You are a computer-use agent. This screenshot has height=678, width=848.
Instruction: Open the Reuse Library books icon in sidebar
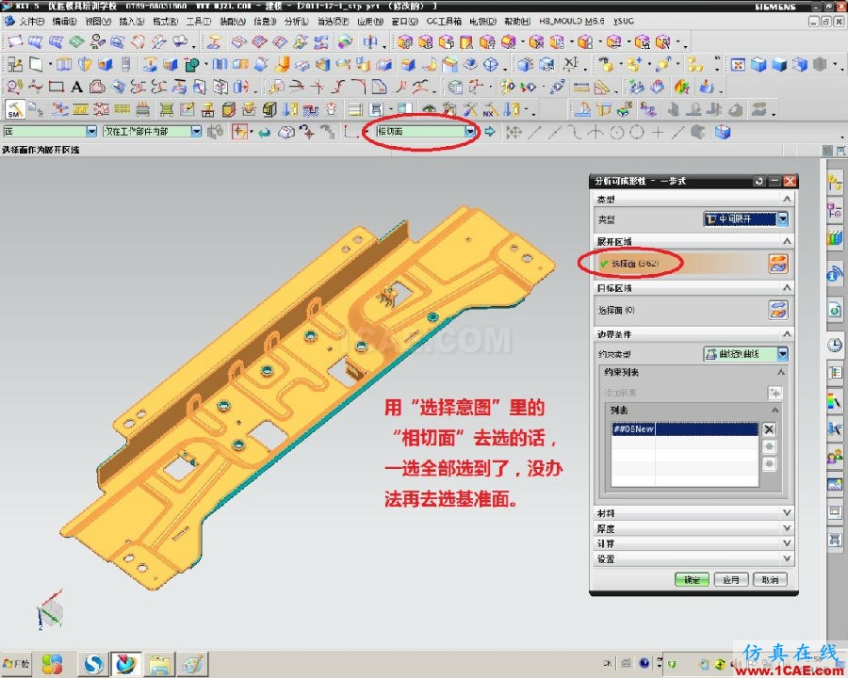coord(835,238)
